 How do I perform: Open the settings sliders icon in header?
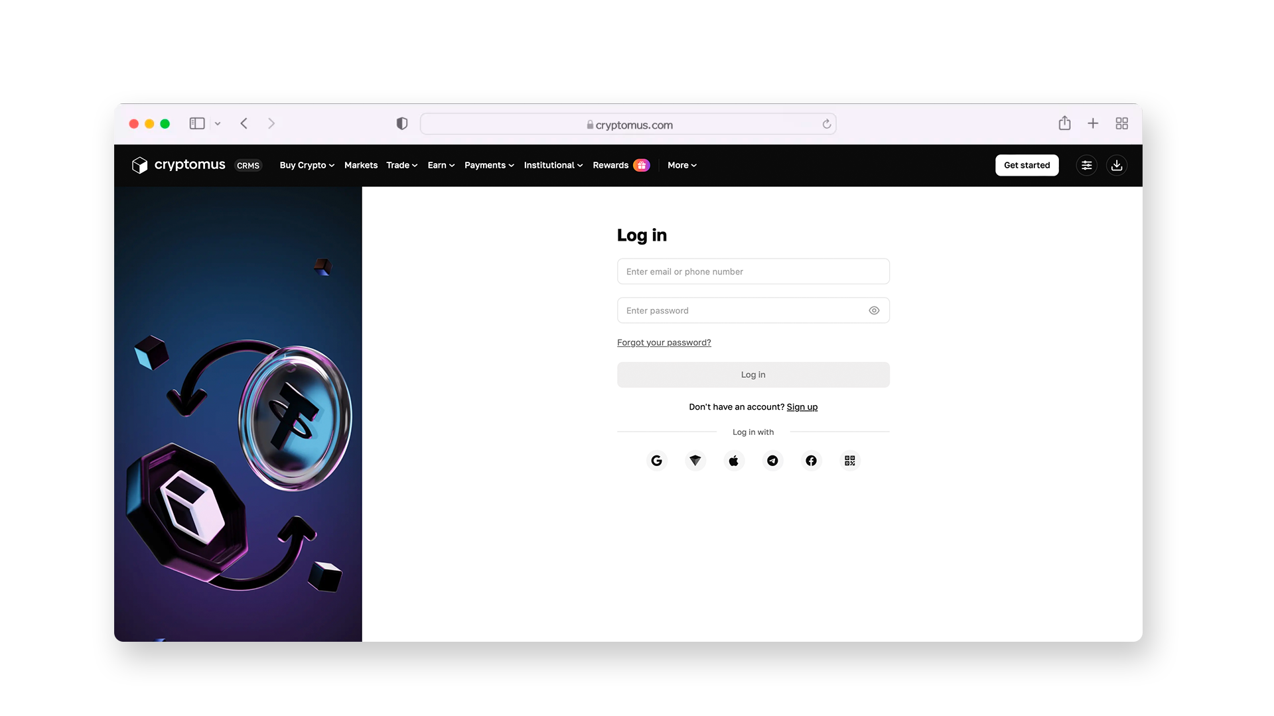click(1086, 165)
